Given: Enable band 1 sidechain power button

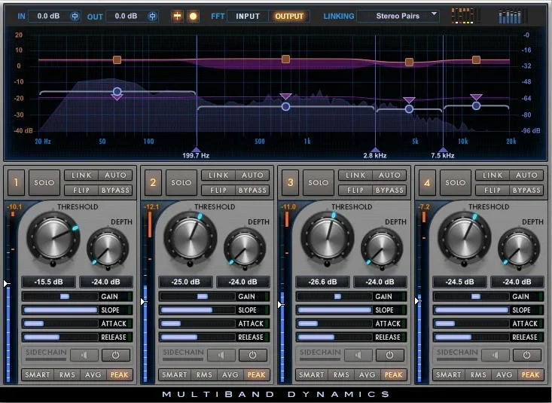Looking at the screenshot, I should point(116,355).
